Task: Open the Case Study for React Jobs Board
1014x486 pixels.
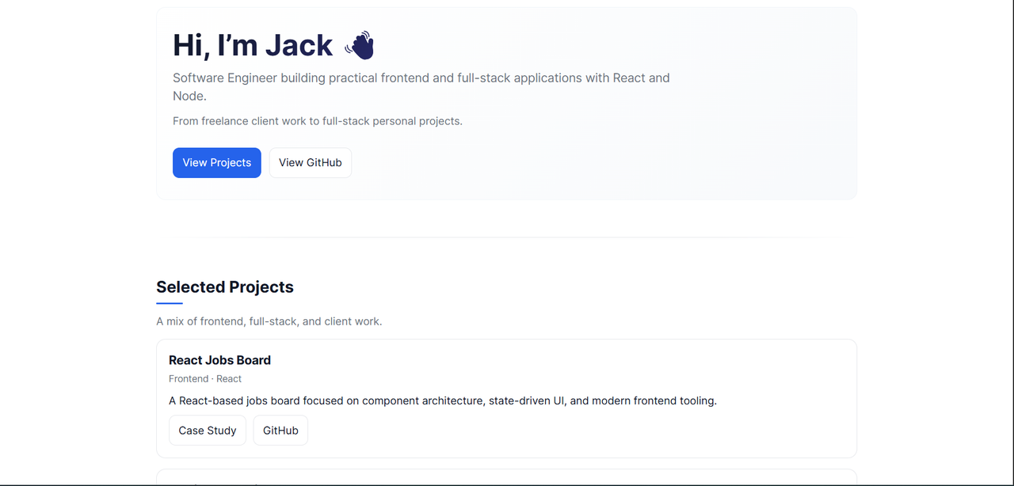Action: click(x=207, y=430)
